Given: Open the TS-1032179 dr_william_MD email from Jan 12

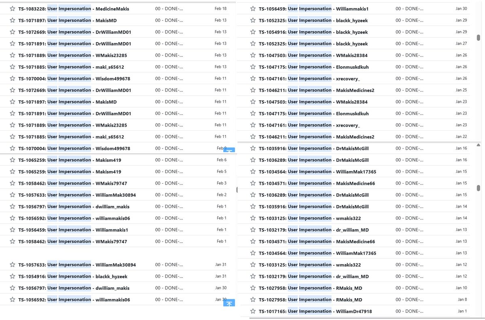Looking at the screenshot, I should (354, 276).
